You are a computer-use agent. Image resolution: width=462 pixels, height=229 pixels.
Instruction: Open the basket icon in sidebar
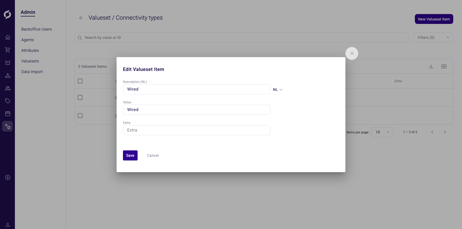pyautogui.click(x=8, y=63)
